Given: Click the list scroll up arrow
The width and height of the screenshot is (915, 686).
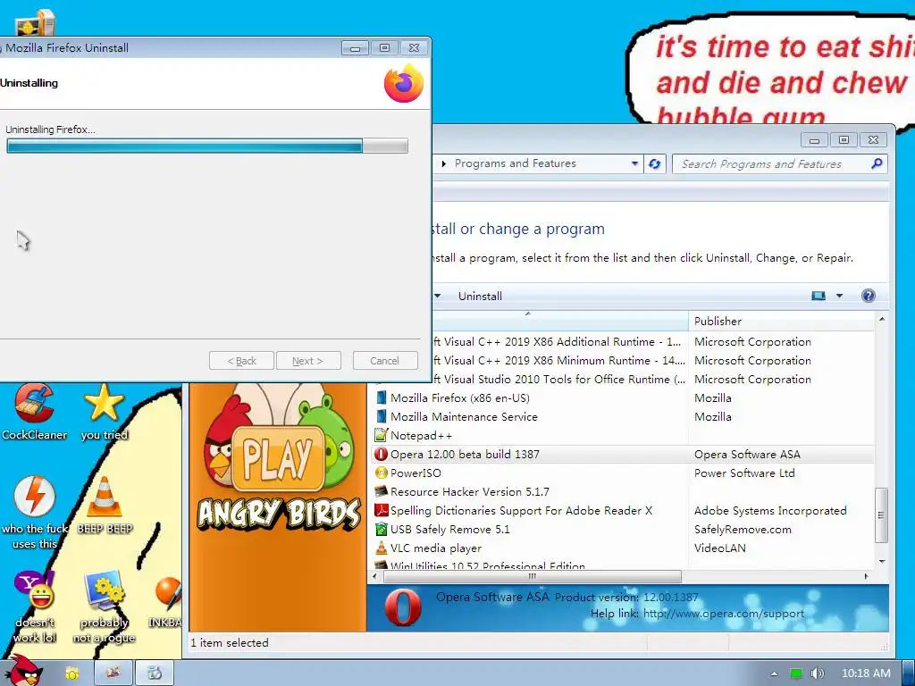Looking at the screenshot, I should click(882, 319).
